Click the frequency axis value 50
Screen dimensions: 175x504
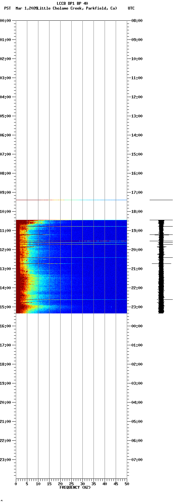127,484
